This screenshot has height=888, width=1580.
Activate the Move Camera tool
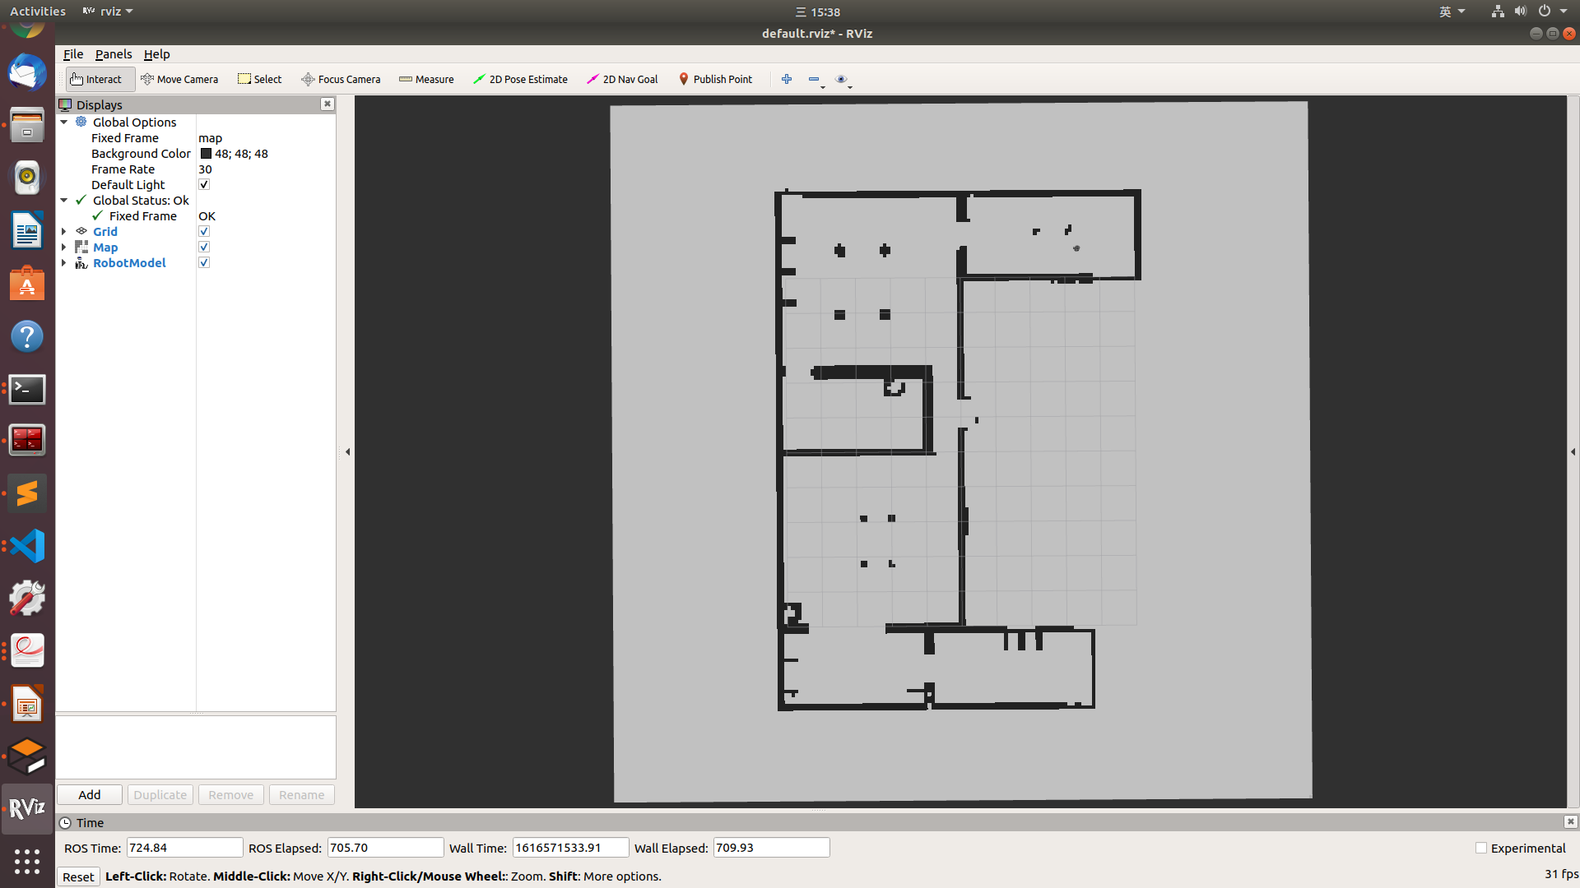(x=179, y=79)
